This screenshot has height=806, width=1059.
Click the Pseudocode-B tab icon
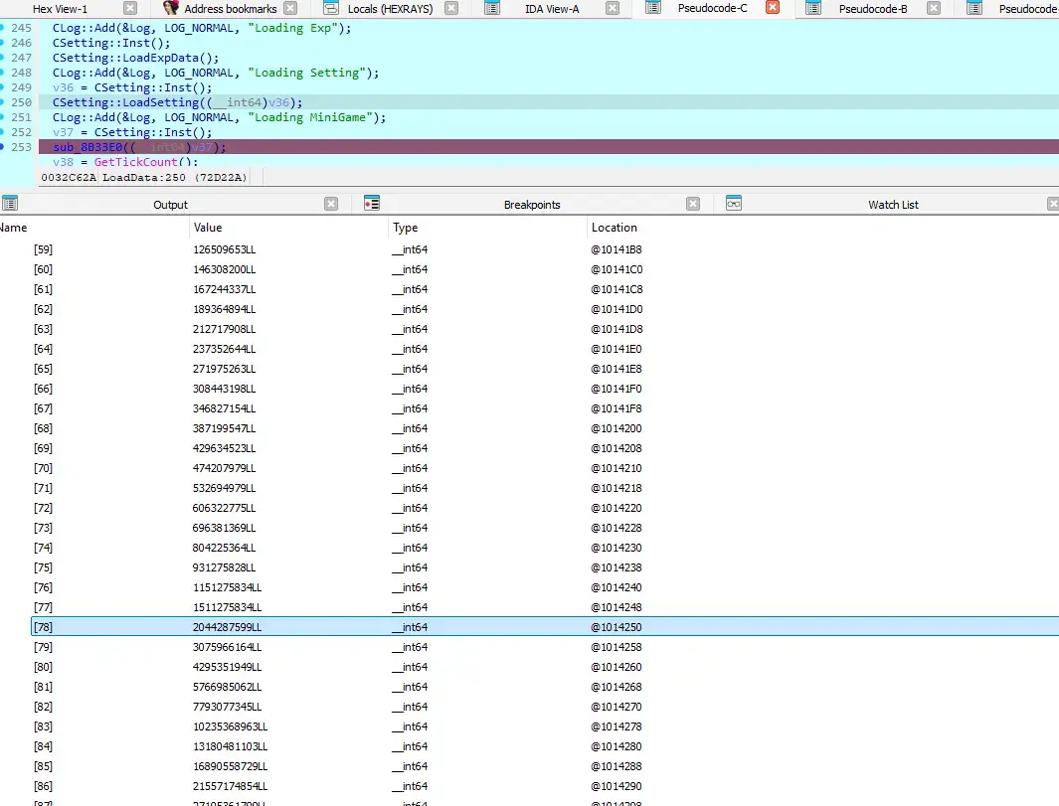point(813,8)
